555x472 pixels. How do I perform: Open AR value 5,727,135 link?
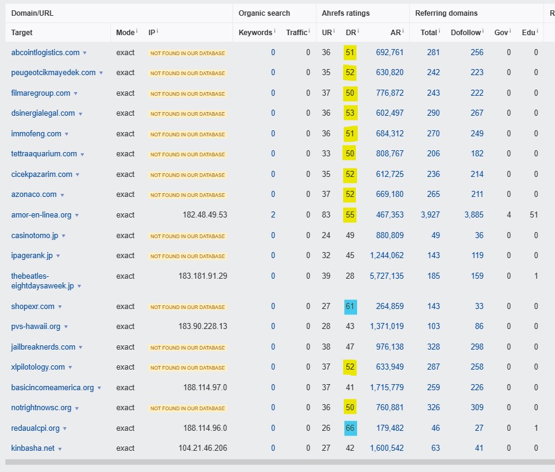point(387,276)
